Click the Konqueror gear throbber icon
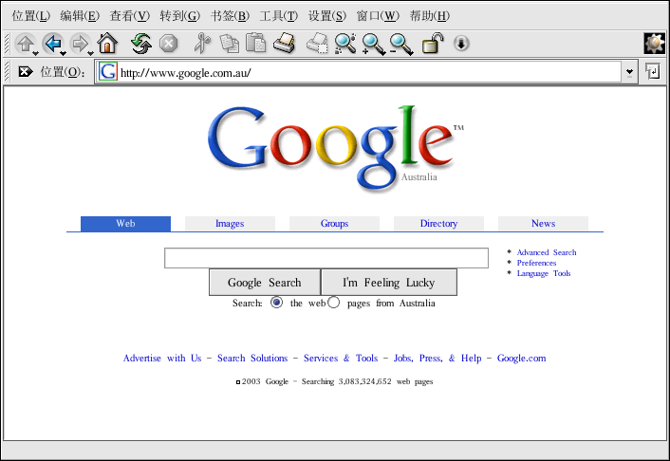The width and height of the screenshot is (670, 461). pyautogui.click(x=654, y=43)
